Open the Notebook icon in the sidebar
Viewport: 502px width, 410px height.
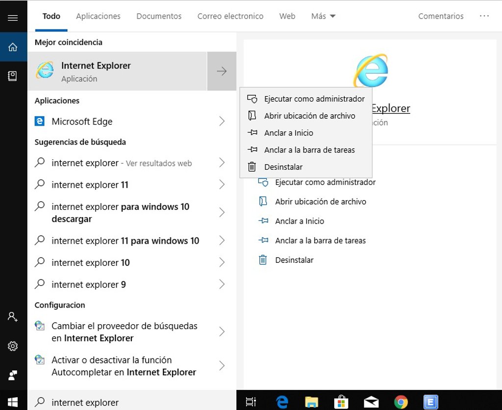pos(12,76)
